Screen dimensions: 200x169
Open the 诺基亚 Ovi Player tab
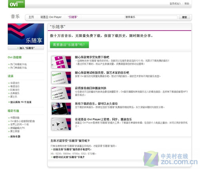pyautogui.click(x=51, y=17)
